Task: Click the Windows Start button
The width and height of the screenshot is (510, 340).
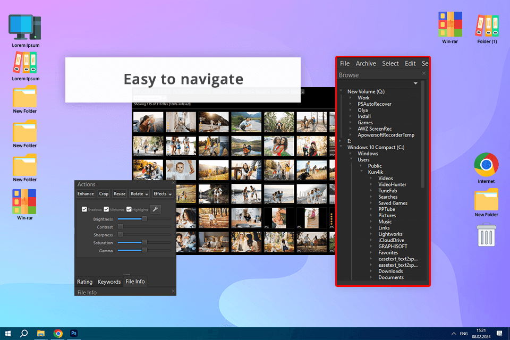Action: (8, 333)
